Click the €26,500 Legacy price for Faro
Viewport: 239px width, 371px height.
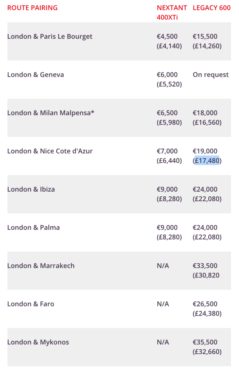coord(205,304)
